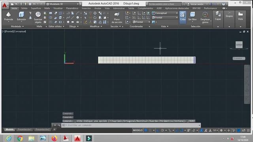Click the Suavizar objeto mesh tool
253x142 pixels.
tap(38, 17)
